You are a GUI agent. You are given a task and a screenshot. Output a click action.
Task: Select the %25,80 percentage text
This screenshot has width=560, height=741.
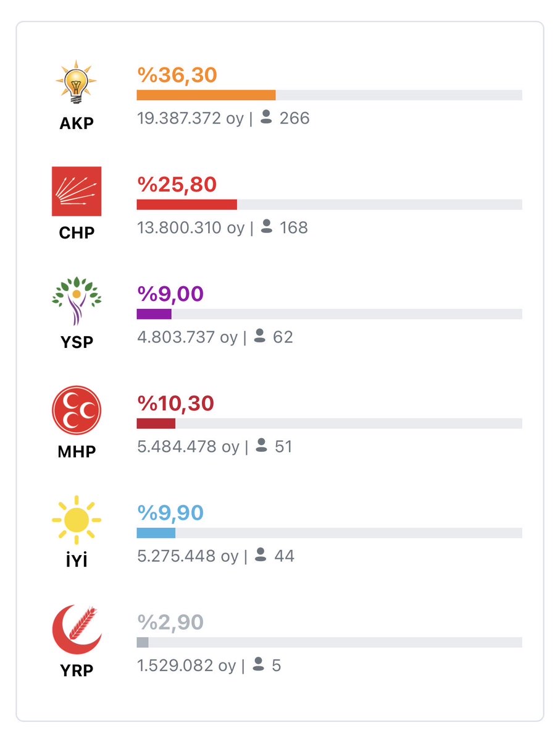point(177,184)
